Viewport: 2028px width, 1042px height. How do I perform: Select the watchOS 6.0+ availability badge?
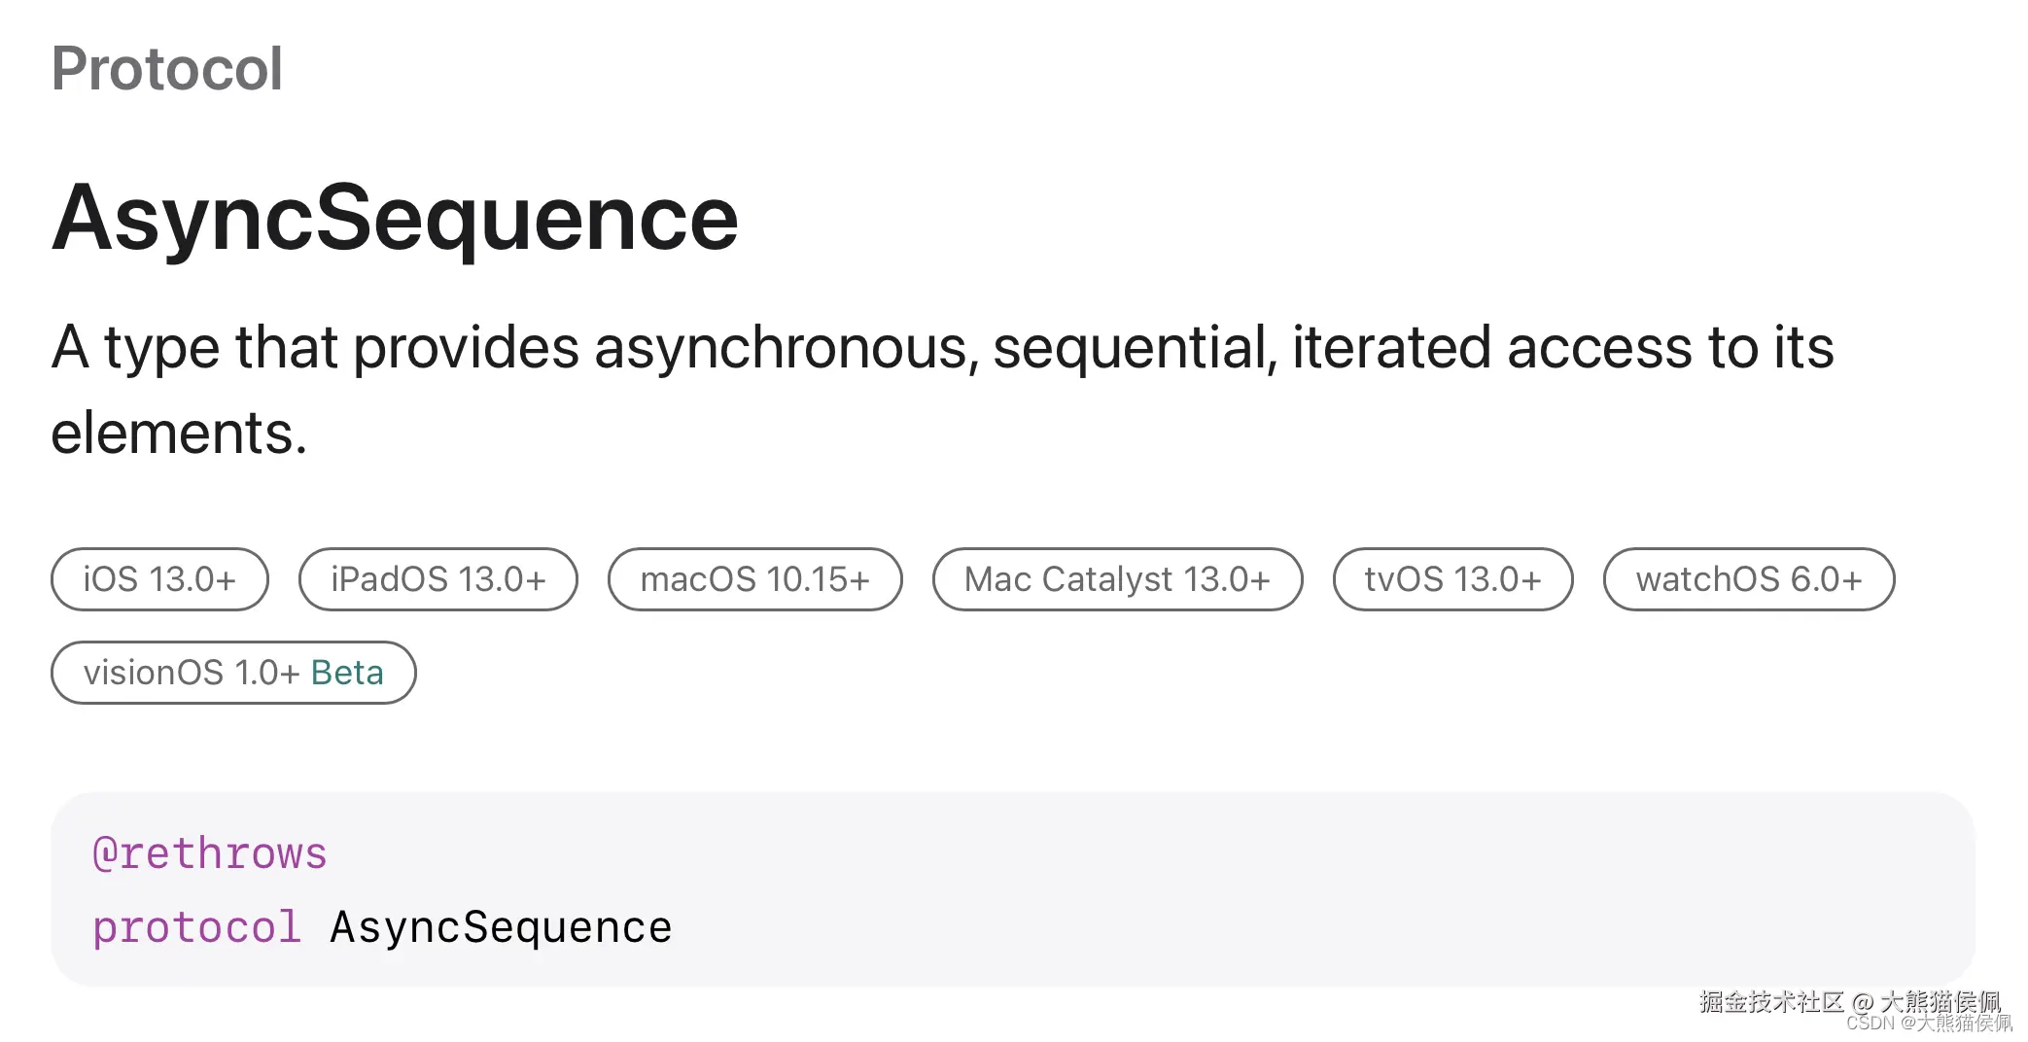click(1748, 579)
